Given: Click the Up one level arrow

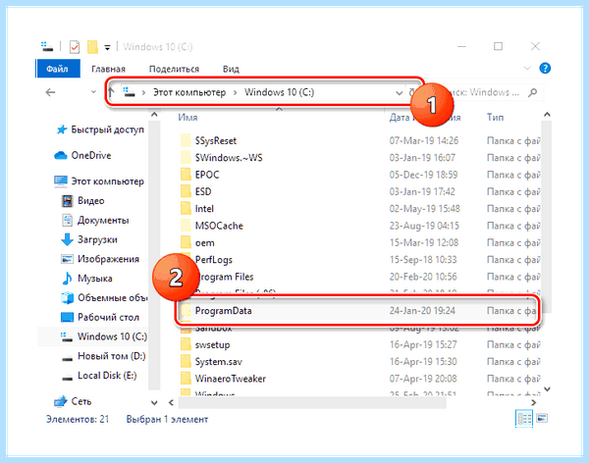Looking at the screenshot, I should pyautogui.click(x=111, y=92).
